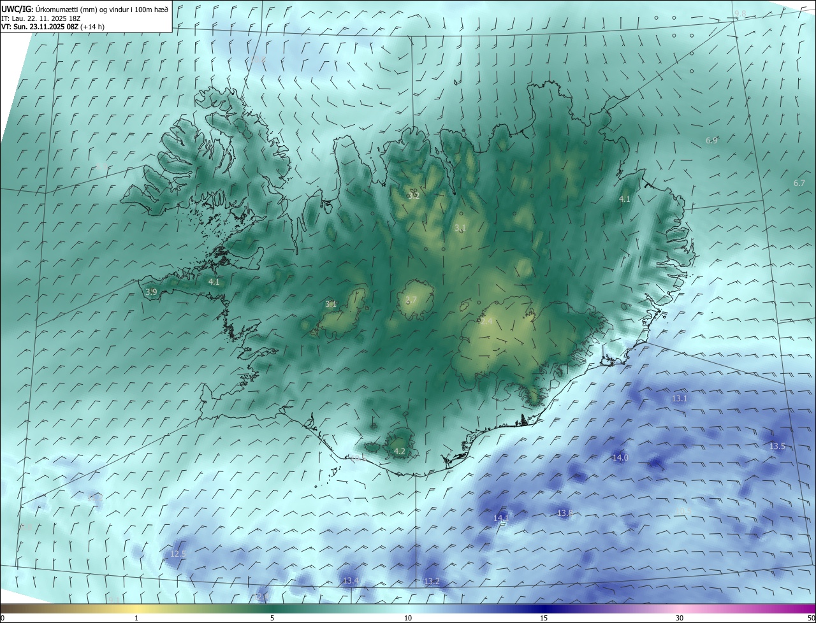Click the 0 tick on the color scale
The height and width of the screenshot is (623, 816).
[3, 618]
